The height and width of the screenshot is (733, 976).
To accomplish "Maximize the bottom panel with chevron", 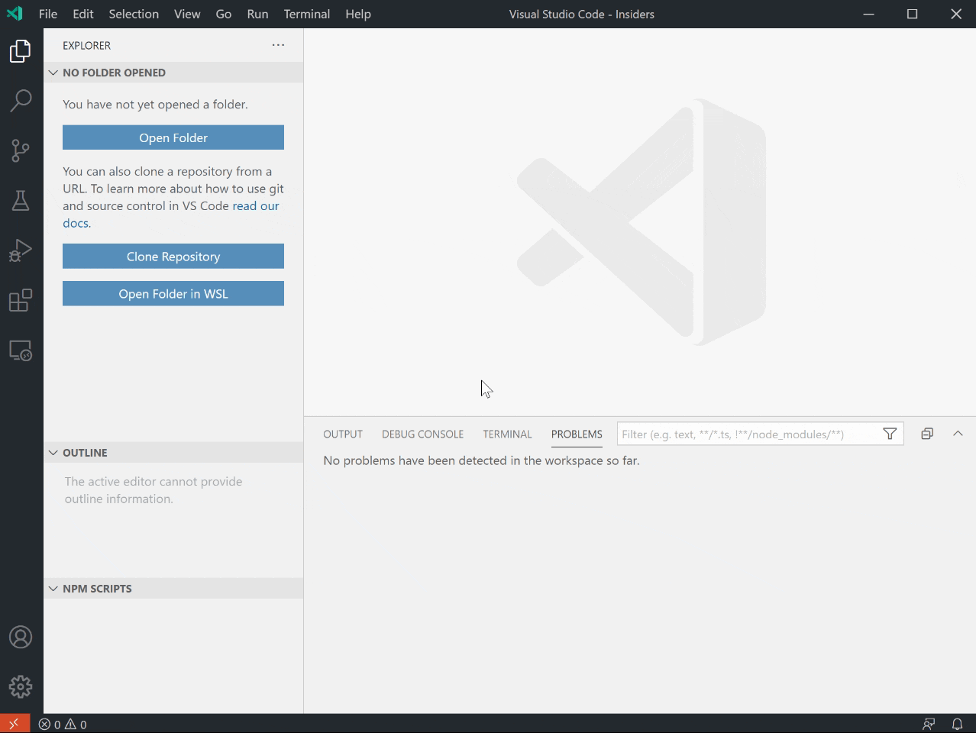I will (958, 433).
